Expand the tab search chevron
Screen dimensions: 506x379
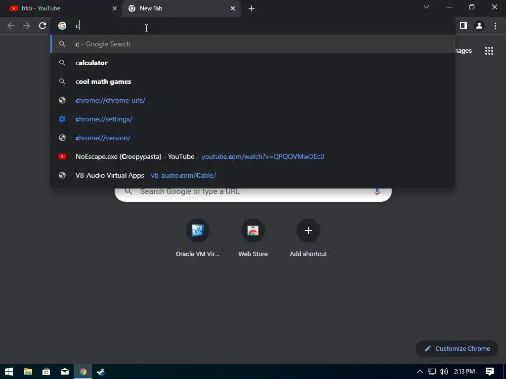[426, 7]
